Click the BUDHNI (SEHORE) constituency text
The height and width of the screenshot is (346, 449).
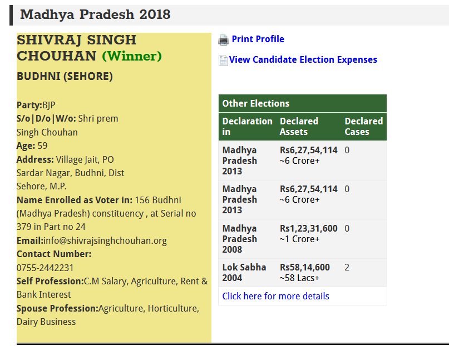point(65,77)
